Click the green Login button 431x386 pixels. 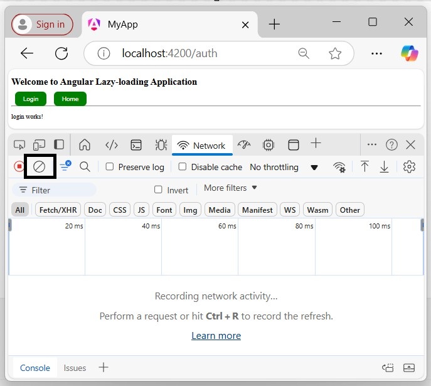(31, 99)
